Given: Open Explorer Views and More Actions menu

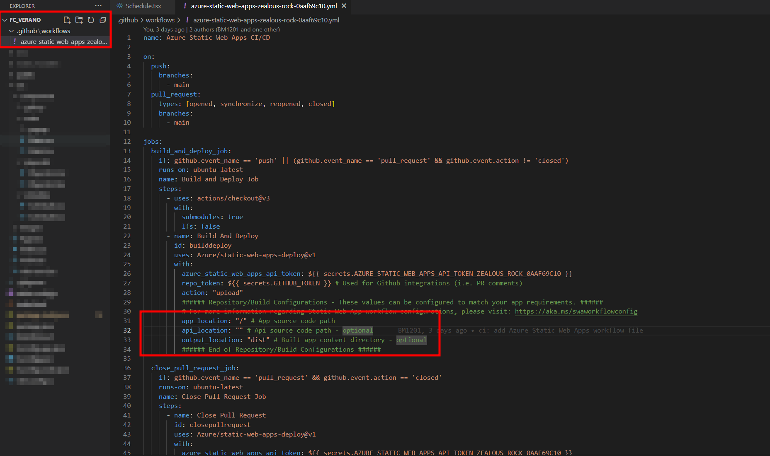Looking at the screenshot, I should [x=98, y=6].
